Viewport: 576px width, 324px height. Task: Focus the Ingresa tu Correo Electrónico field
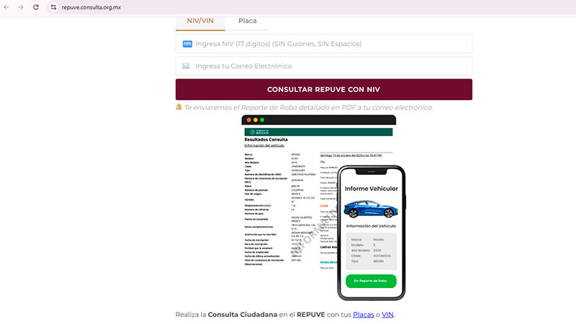331,66
